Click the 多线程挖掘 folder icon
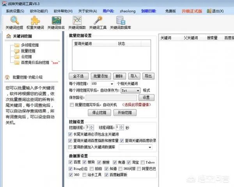Screen dimensions: 234x187 point(17,45)
